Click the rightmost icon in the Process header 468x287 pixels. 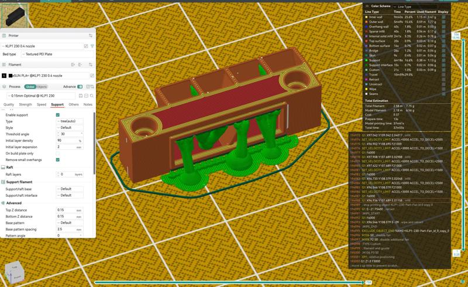pyautogui.click(x=92, y=87)
